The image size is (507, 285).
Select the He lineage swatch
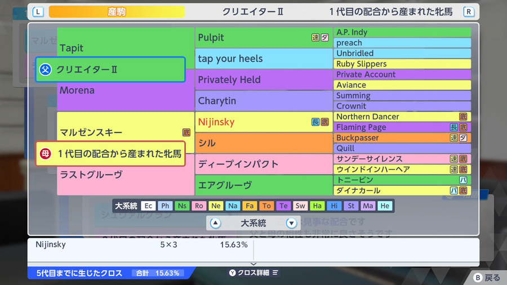pyautogui.click(x=385, y=206)
